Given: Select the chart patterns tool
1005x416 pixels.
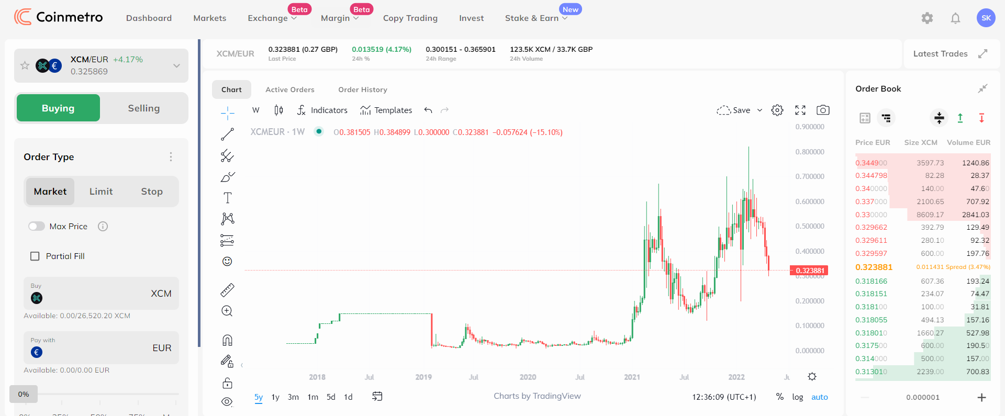Looking at the screenshot, I should point(227,219).
